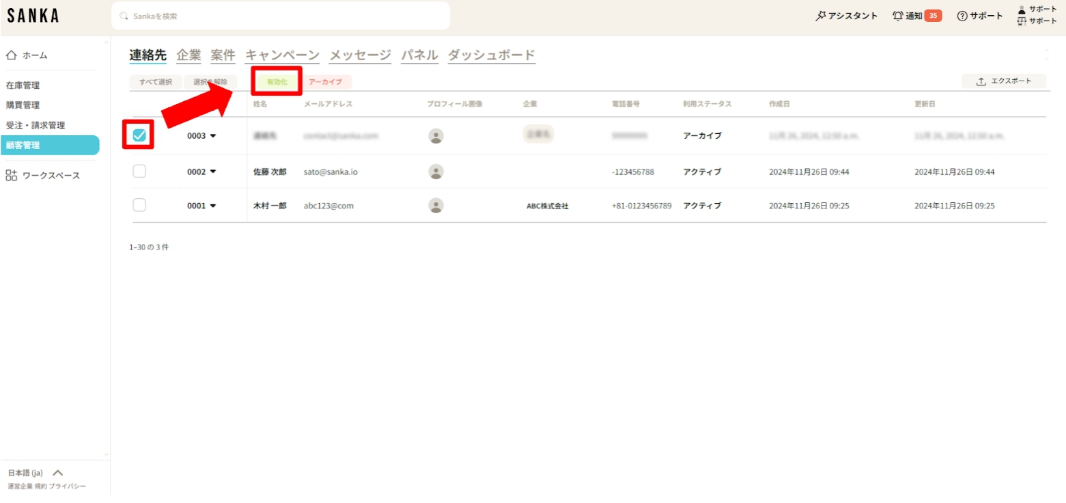Expand dropdown arrow next to 0002
Viewport: 1066px width, 503px height.
pyautogui.click(x=213, y=172)
